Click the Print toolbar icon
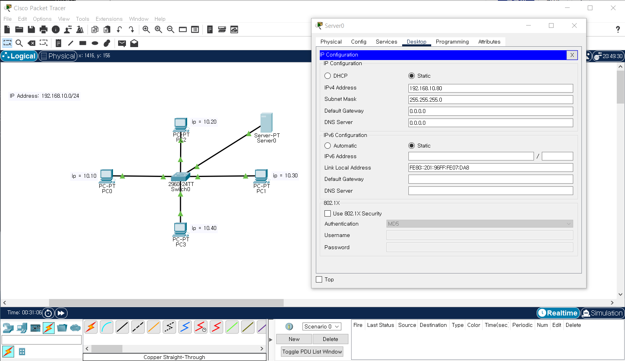The height and width of the screenshot is (361, 625). tap(44, 29)
